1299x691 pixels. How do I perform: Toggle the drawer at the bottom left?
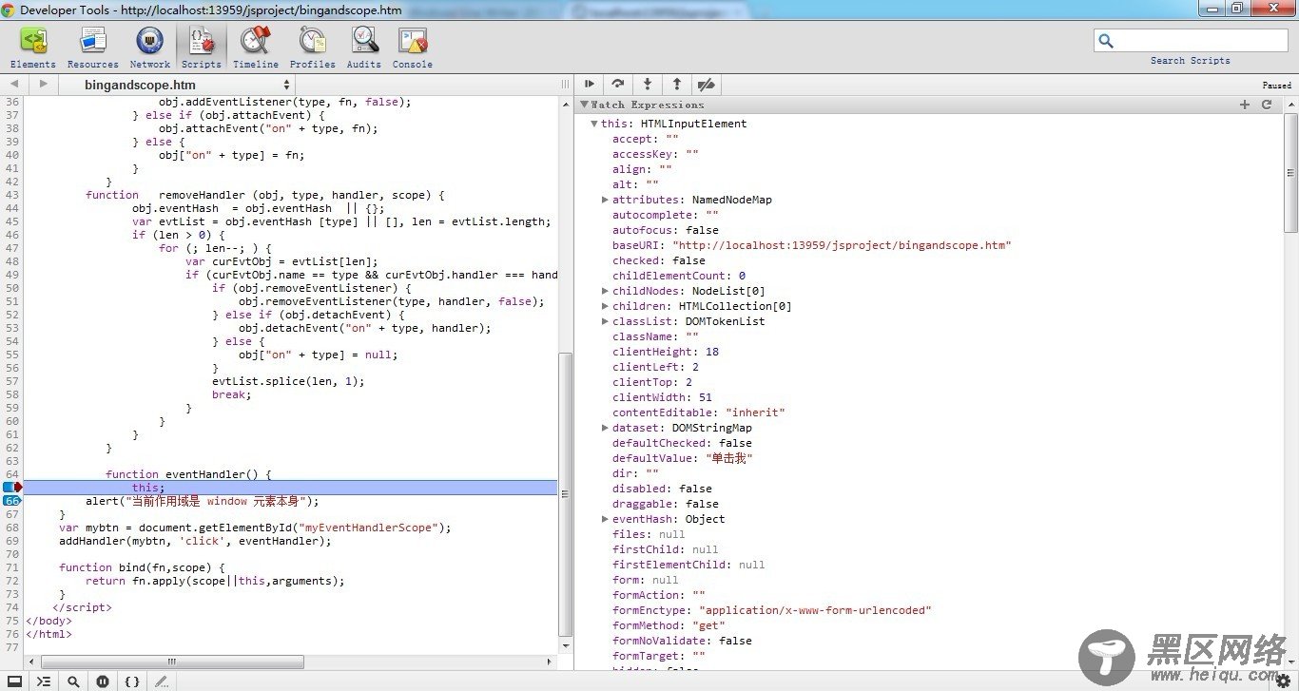13,681
